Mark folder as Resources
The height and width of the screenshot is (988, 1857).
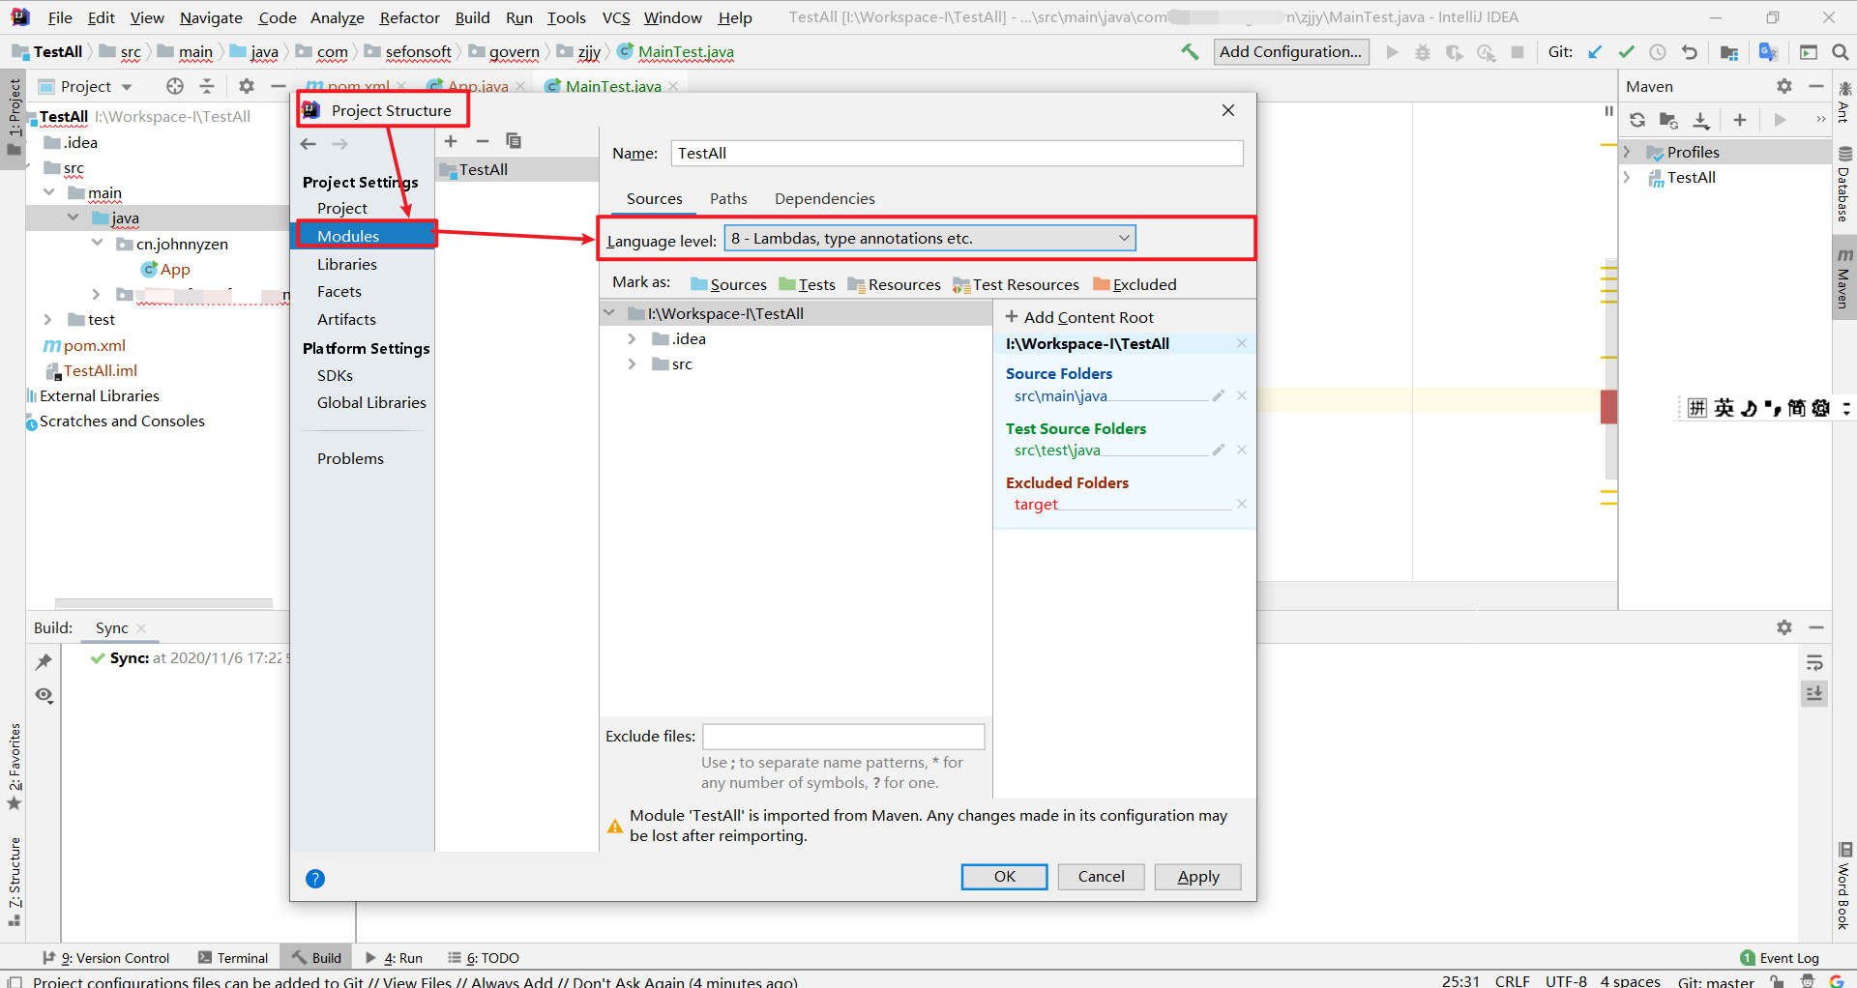click(x=894, y=284)
